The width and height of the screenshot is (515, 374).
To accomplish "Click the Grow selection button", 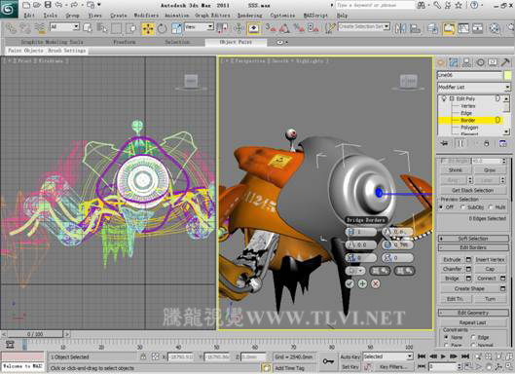I will 490,169.
